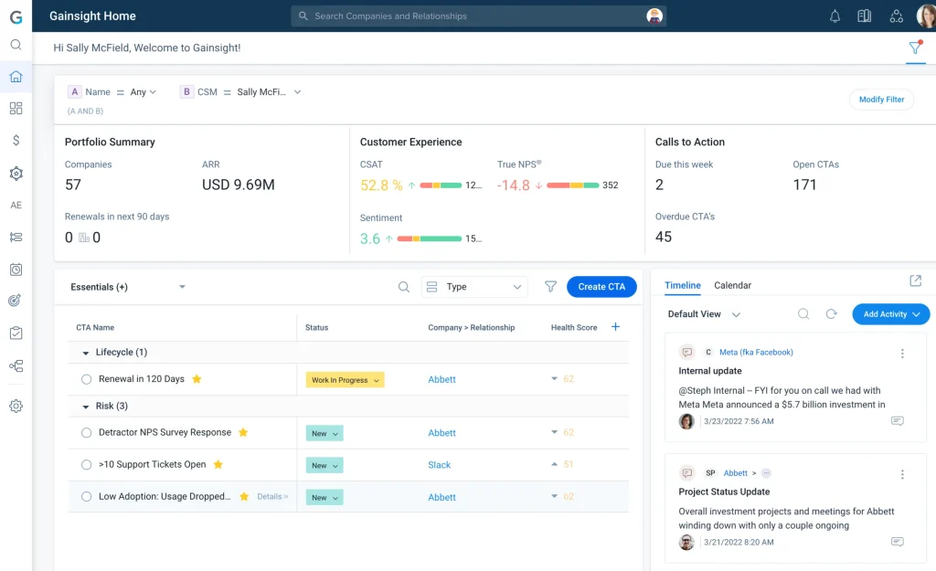936x571 pixels.
Task: Open the Default View dropdown
Action: (704, 314)
